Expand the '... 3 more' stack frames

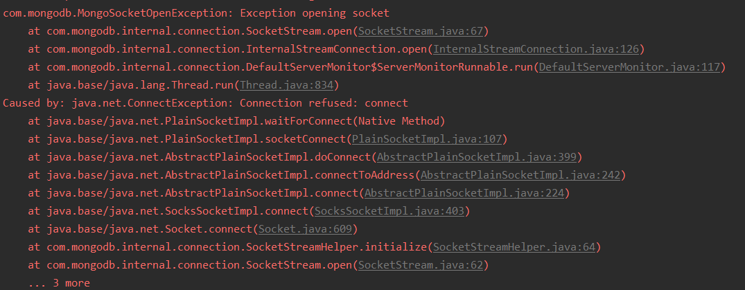coord(59,283)
